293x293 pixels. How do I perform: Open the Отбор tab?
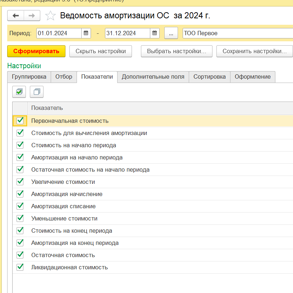click(64, 77)
